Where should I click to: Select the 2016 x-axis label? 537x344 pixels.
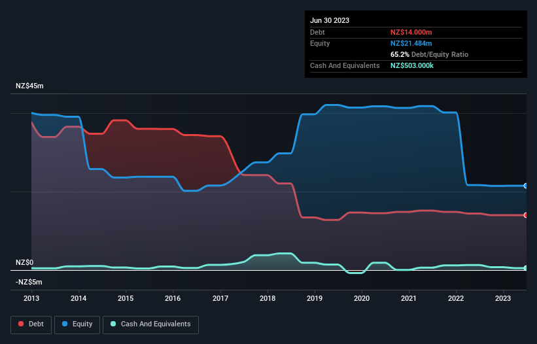coord(173,298)
